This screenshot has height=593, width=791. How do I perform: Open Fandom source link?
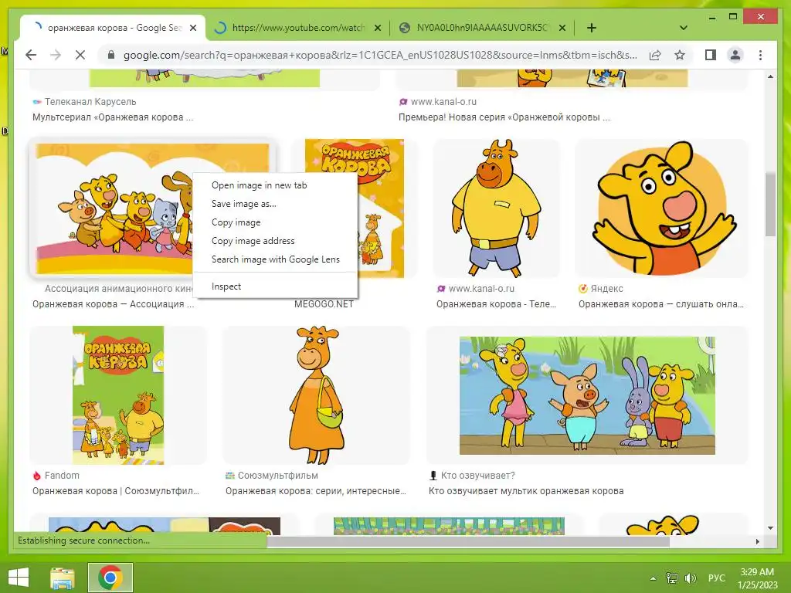point(62,476)
